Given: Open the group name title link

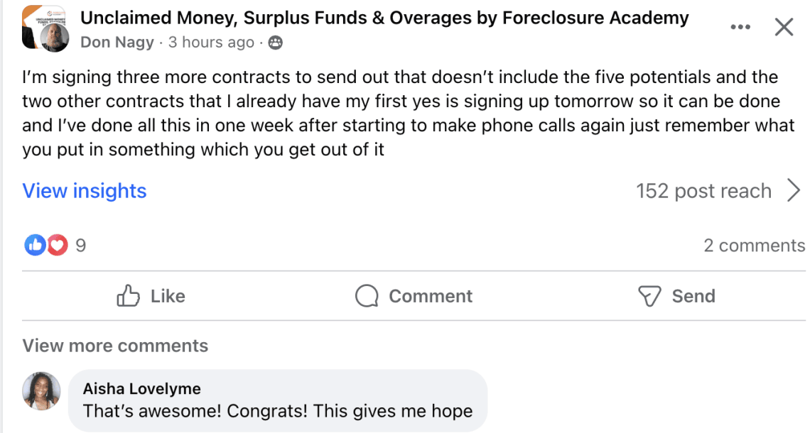Looking at the screenshot, I should pos(384,18).
